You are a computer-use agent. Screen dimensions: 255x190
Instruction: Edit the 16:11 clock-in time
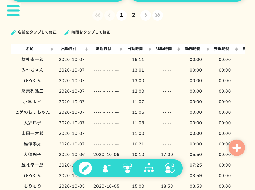tap(138, 60)
